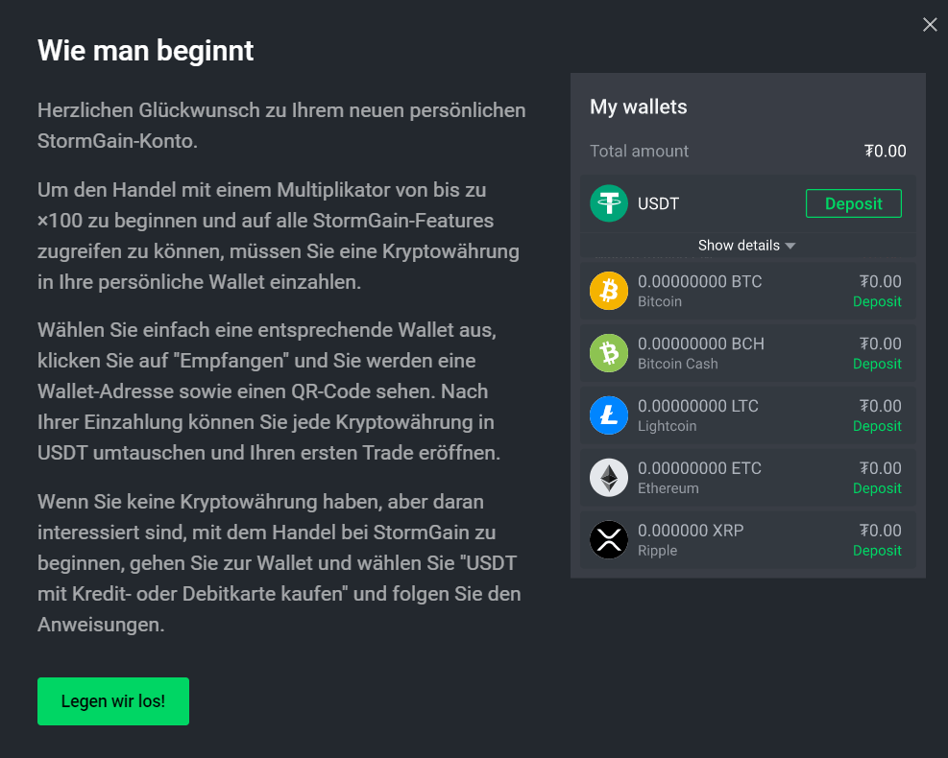948x758 pixels.
Task: Click the Total amount balance value
Action: 886,151
